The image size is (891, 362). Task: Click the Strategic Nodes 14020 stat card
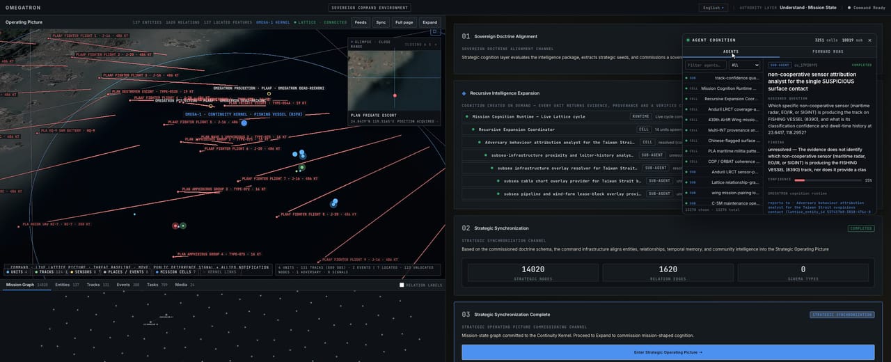point(533,272)
